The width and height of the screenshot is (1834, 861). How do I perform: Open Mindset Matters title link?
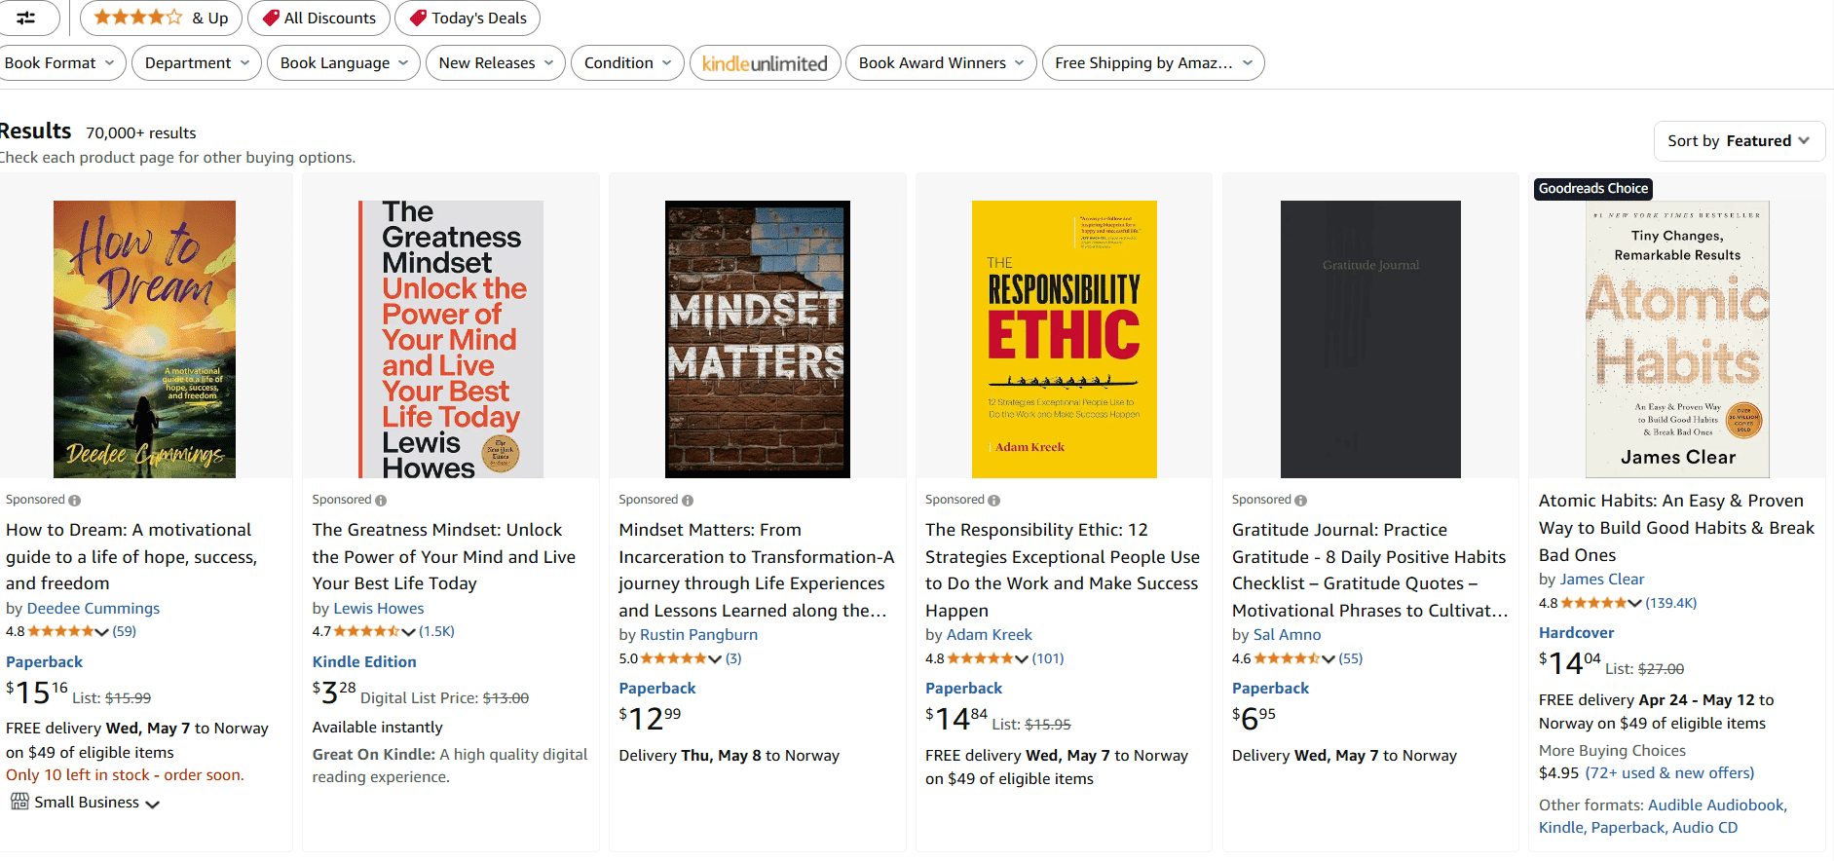coord(756,570)
